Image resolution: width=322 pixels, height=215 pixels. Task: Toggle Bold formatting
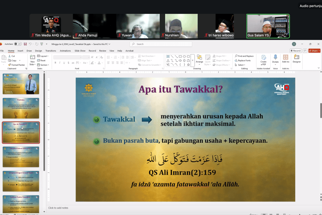click(55, 63)
